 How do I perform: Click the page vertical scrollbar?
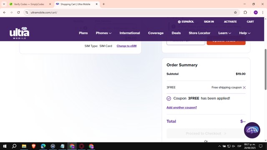(x=265, y=70)
